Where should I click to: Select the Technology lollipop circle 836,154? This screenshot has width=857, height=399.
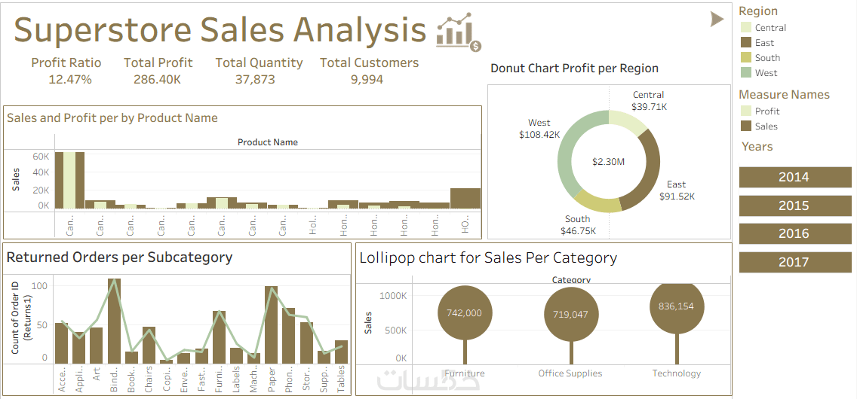[676, 306]
